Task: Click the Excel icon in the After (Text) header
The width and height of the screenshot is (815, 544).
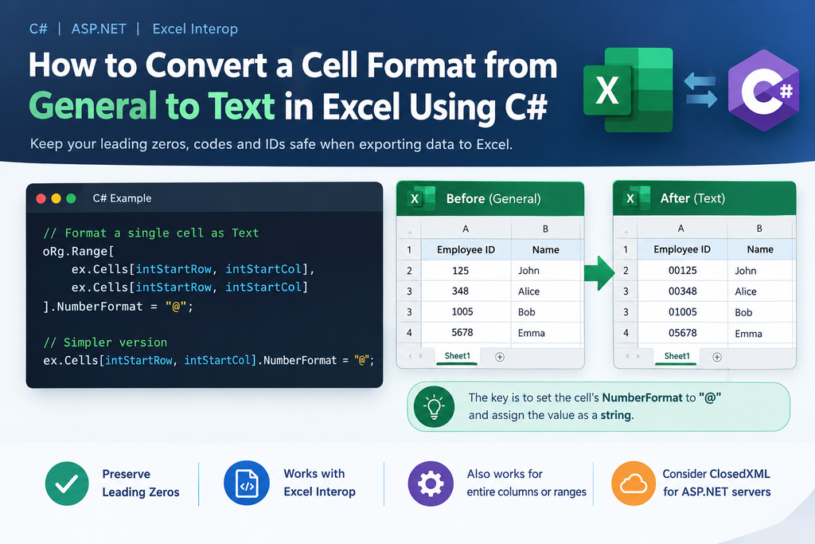Action: click(638, 198)
